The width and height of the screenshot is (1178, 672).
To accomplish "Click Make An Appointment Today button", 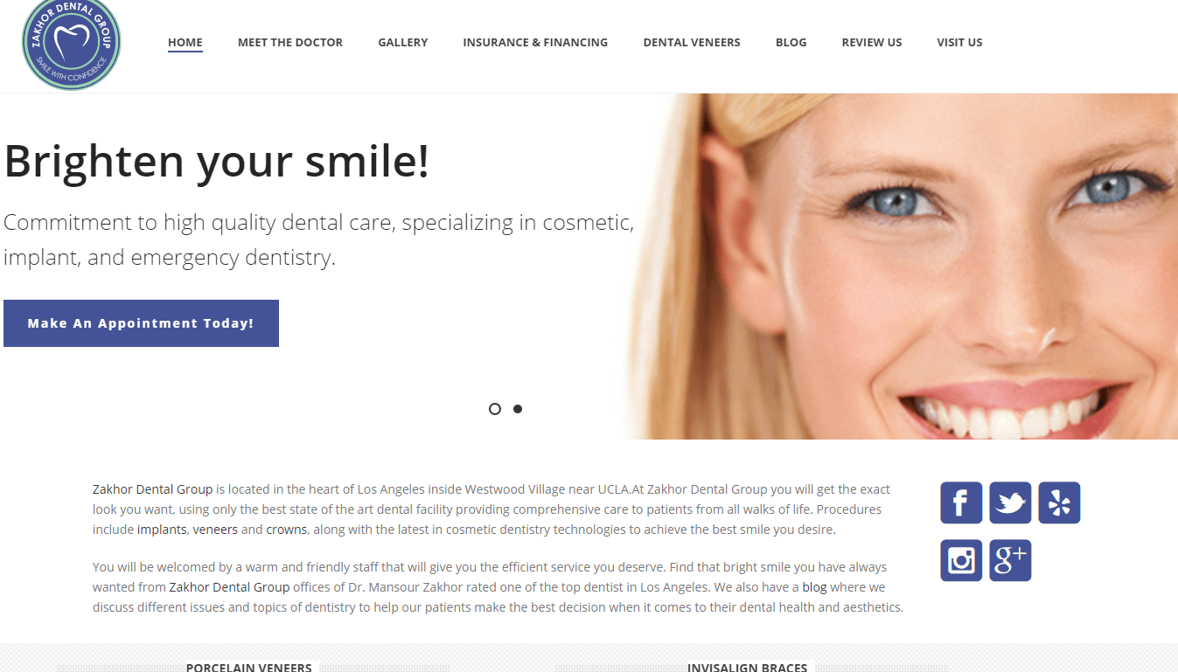I will pos(141,323).
